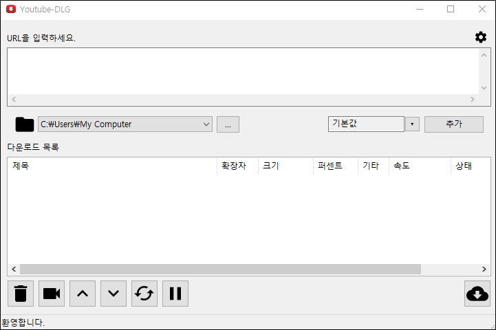The width and height of the screenshot is (496, 330).
Task: Click the Youtube-DLG app icon in title bar
Action: click(x=11, y=9)
